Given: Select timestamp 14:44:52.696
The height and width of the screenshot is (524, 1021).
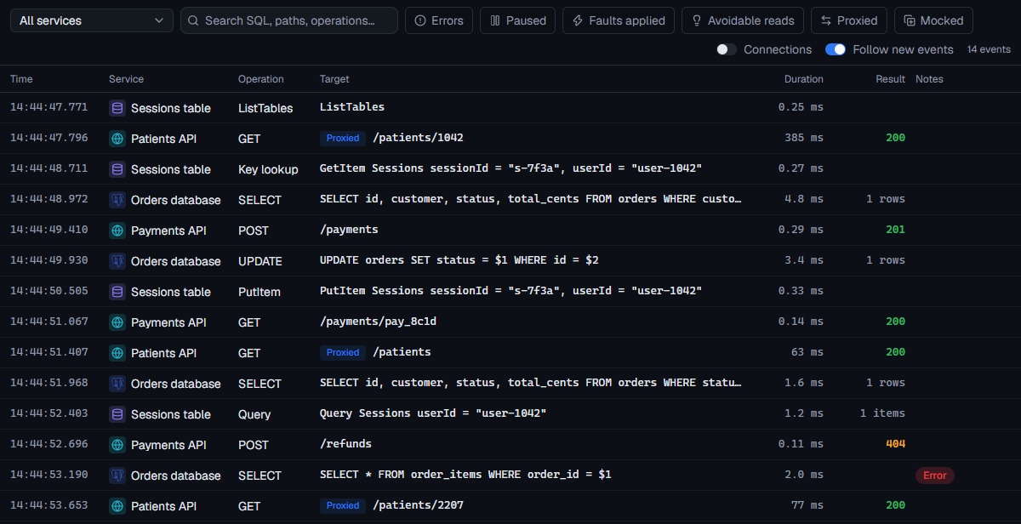Looking at the screenshot, I should coord(48,444).
